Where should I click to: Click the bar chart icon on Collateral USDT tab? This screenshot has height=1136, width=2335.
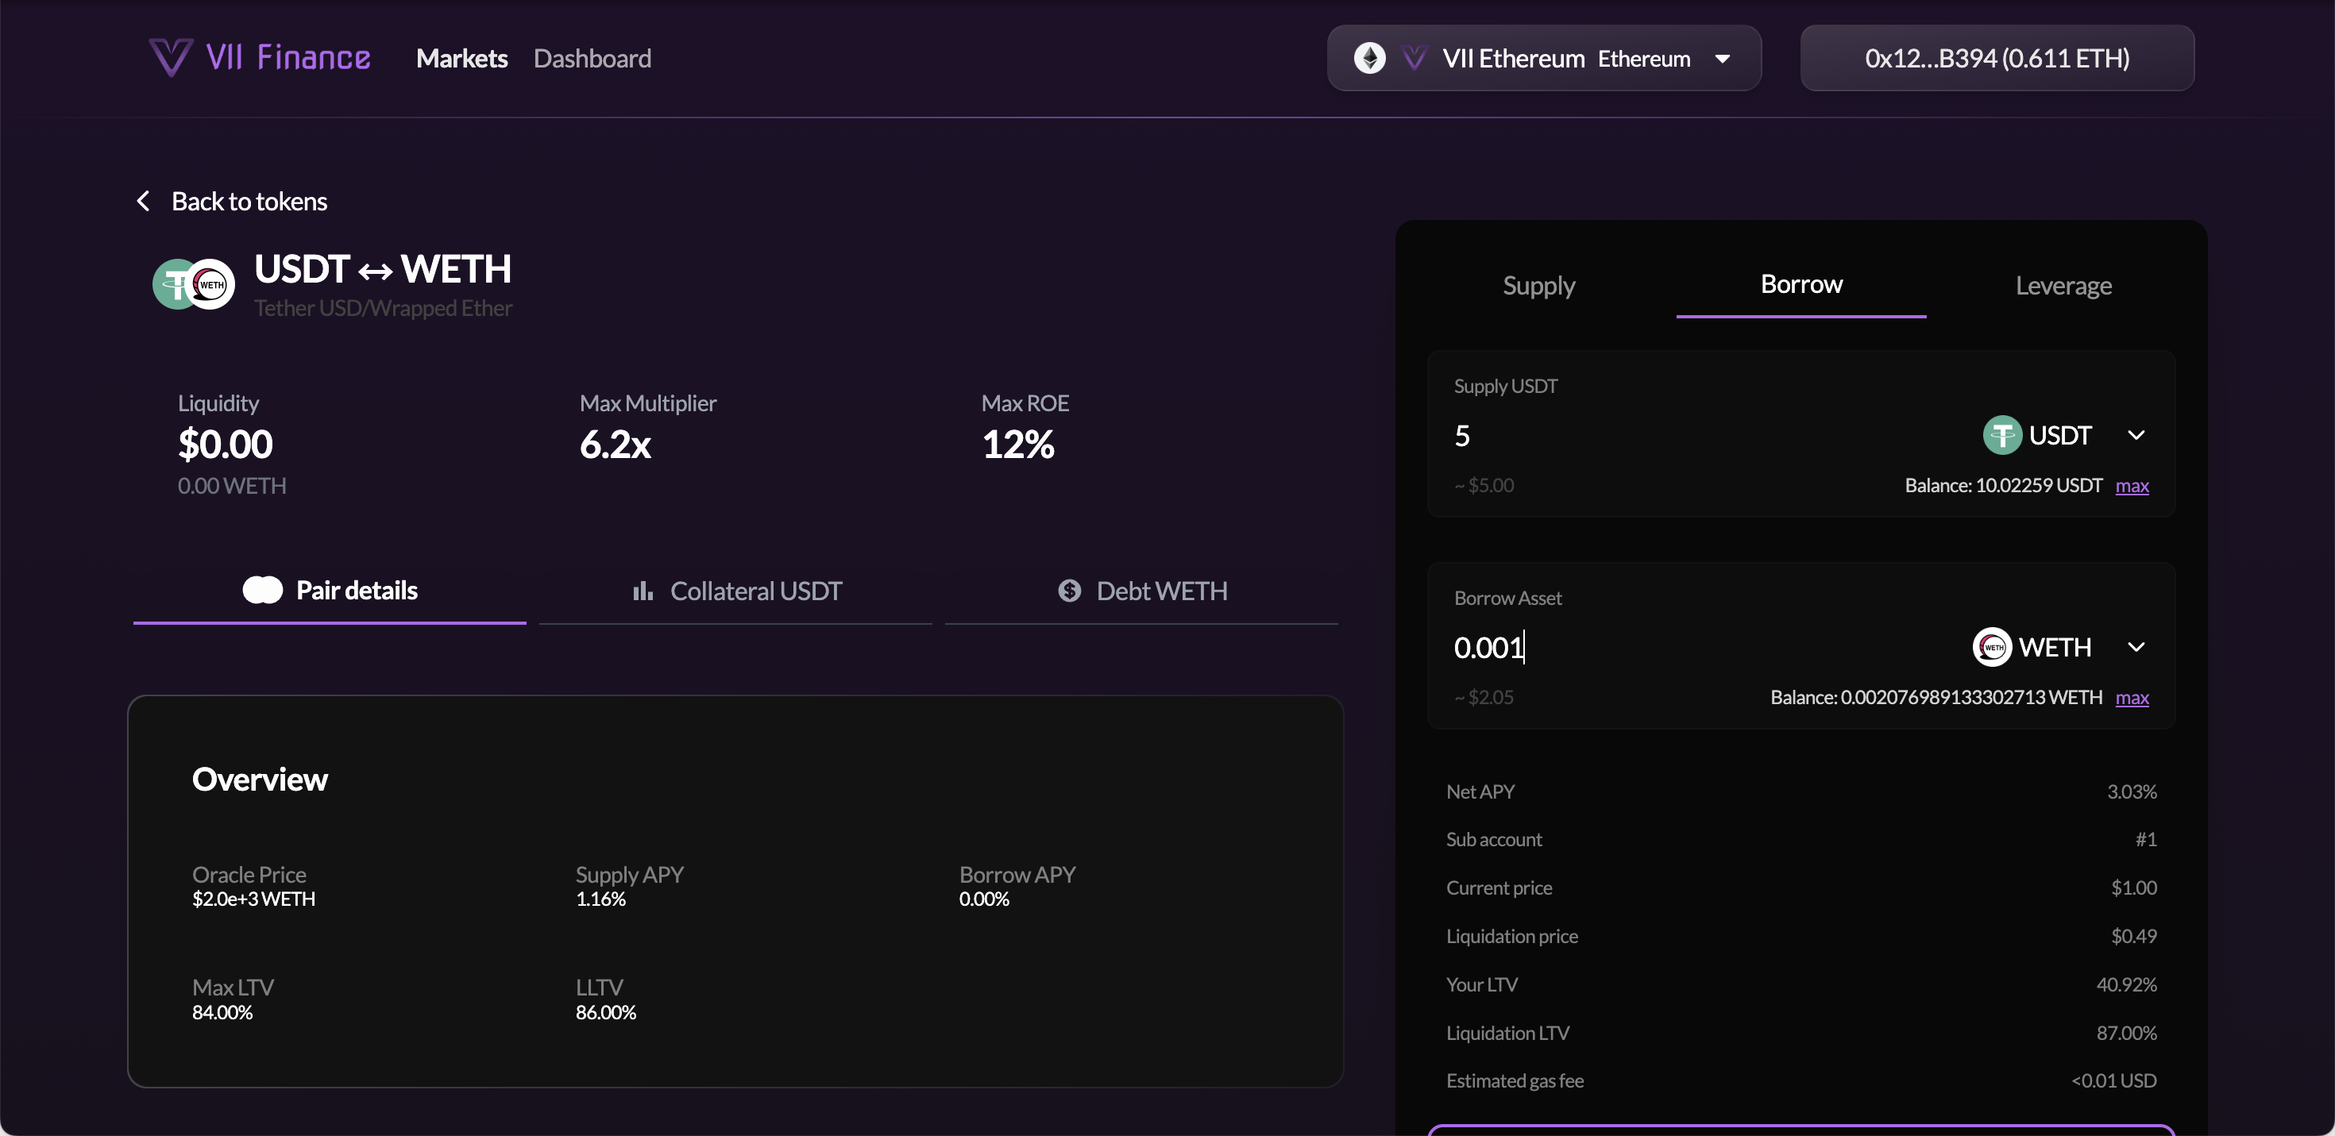pos(643,590)
